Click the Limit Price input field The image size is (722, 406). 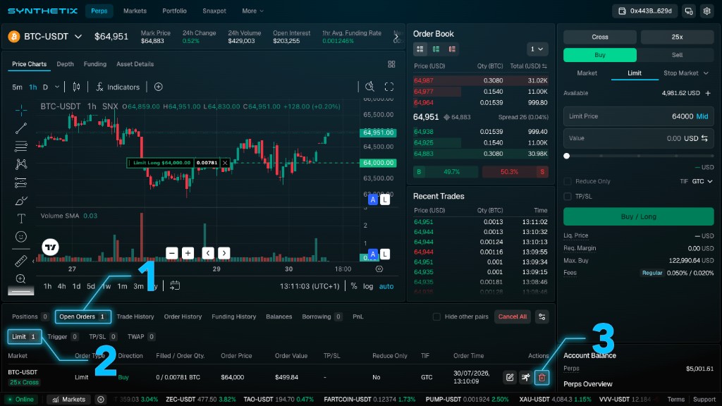click(639, 116)
